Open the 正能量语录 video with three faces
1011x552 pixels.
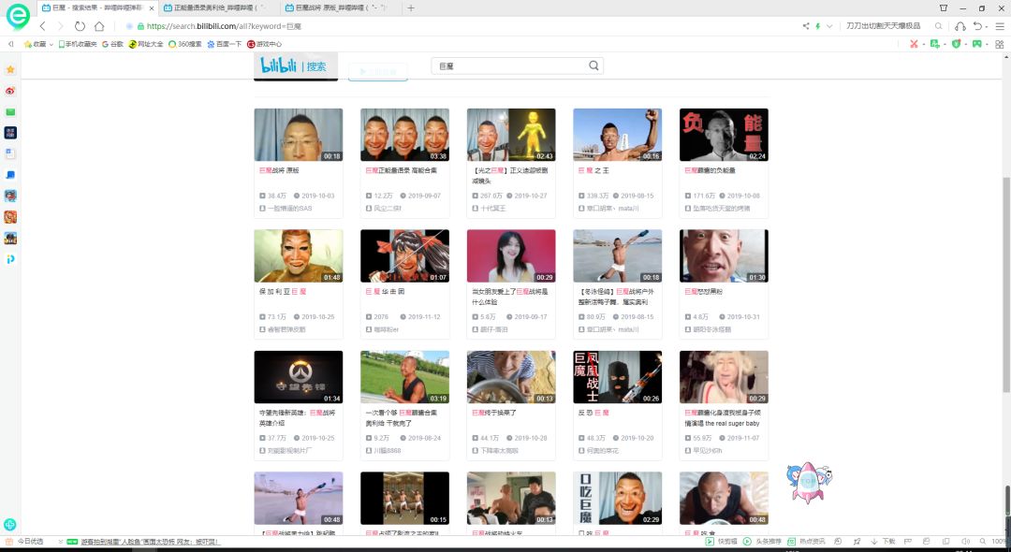405,135
